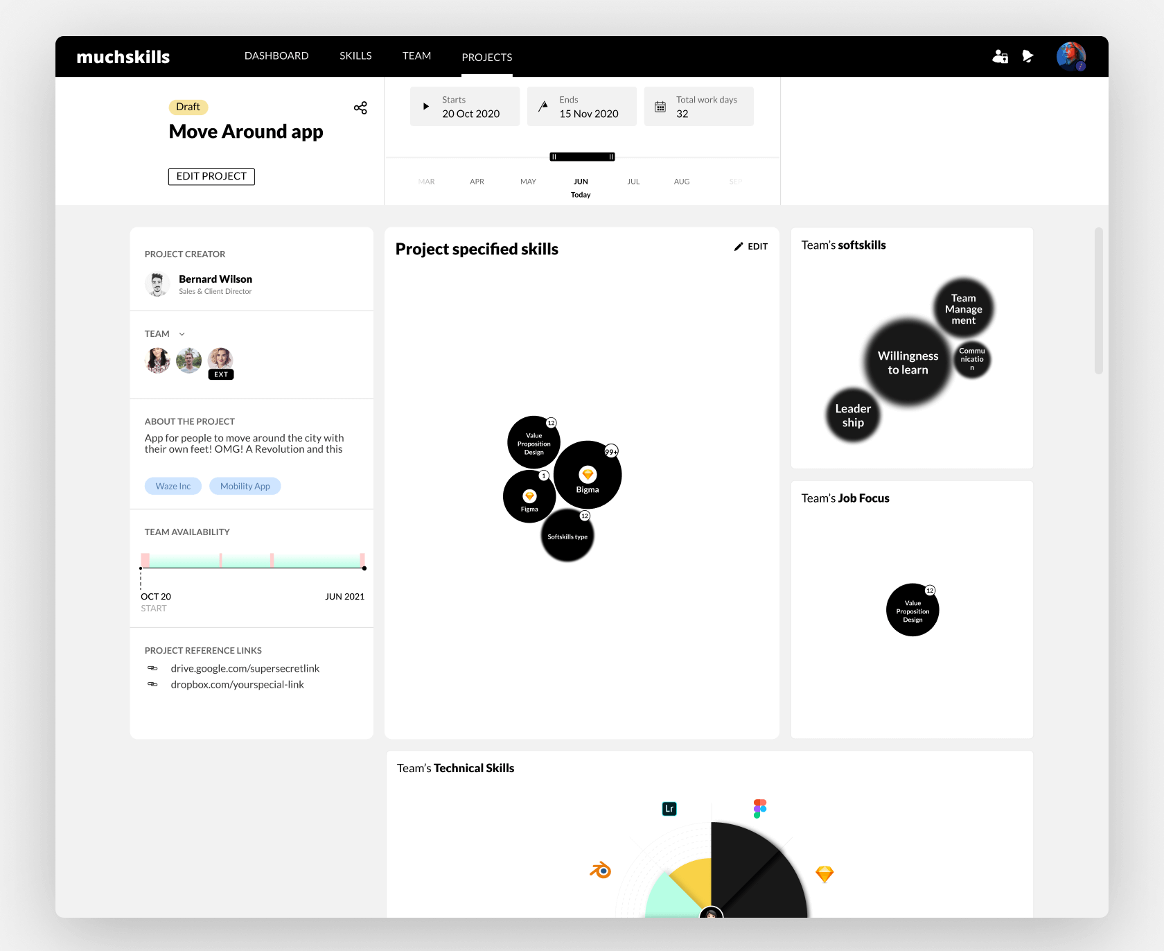Click the Sketch diamond icon in Technical Skills
This screenshot has width=1164, height=951.
(824, 874)
